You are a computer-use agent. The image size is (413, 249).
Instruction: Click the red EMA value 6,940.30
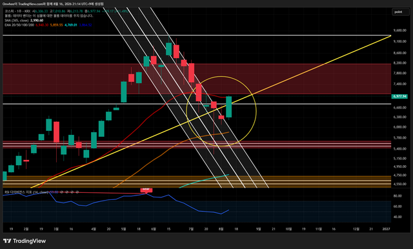pyautogui.click(x=42, y=25)
